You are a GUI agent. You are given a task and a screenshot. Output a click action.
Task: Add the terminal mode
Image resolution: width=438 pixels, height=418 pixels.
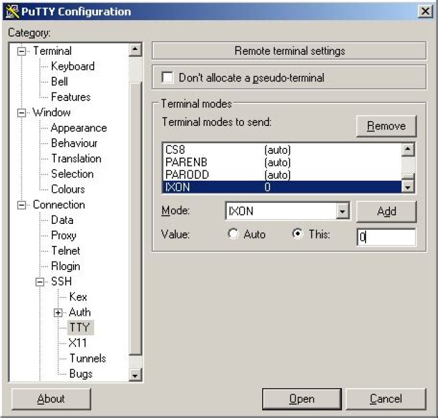(386, 212)
